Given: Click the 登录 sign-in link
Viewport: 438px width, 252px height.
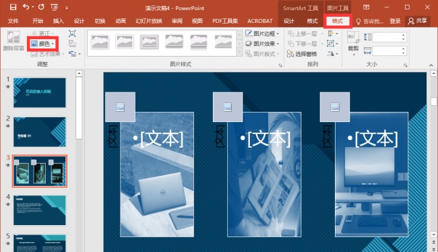Looking at the screenshot, I should [x=395, y=21].
